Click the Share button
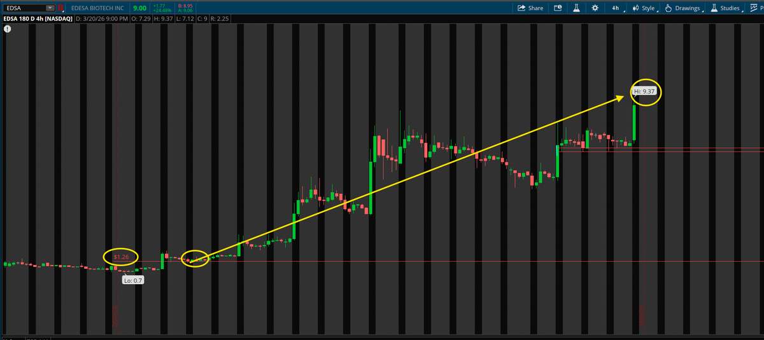 (530, 8)
